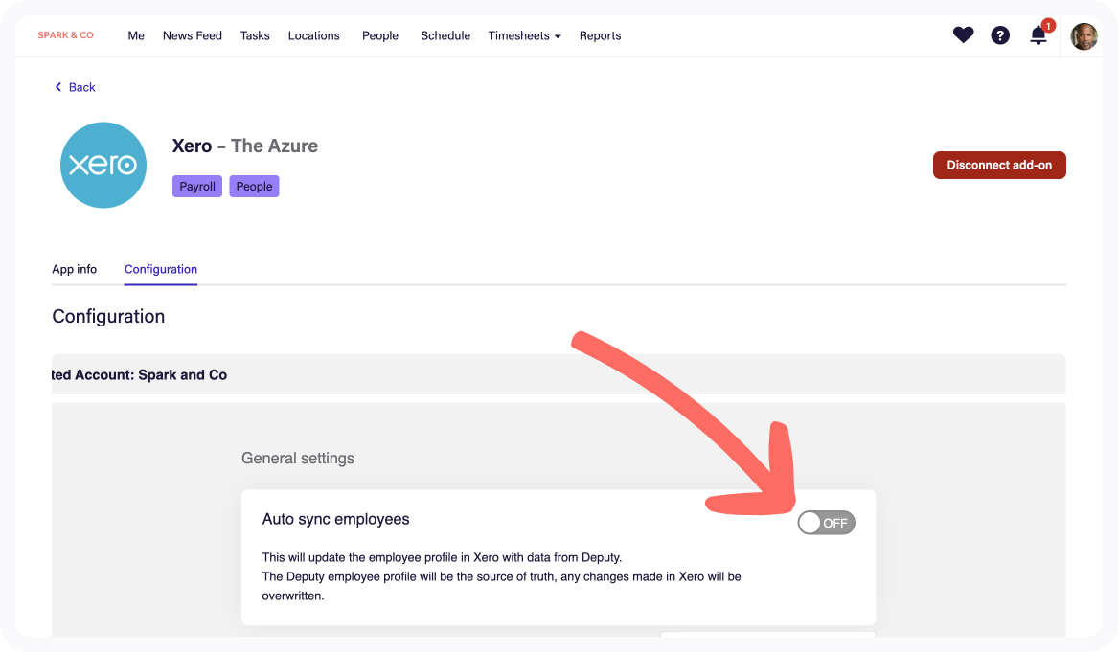Click the Disconnect add-on button
The width and height of the screenshot is (1118, 652).
(999, 165)
